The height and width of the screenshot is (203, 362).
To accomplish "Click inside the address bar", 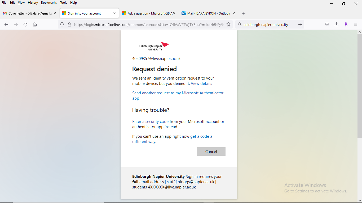I will (x=146, y=24).
